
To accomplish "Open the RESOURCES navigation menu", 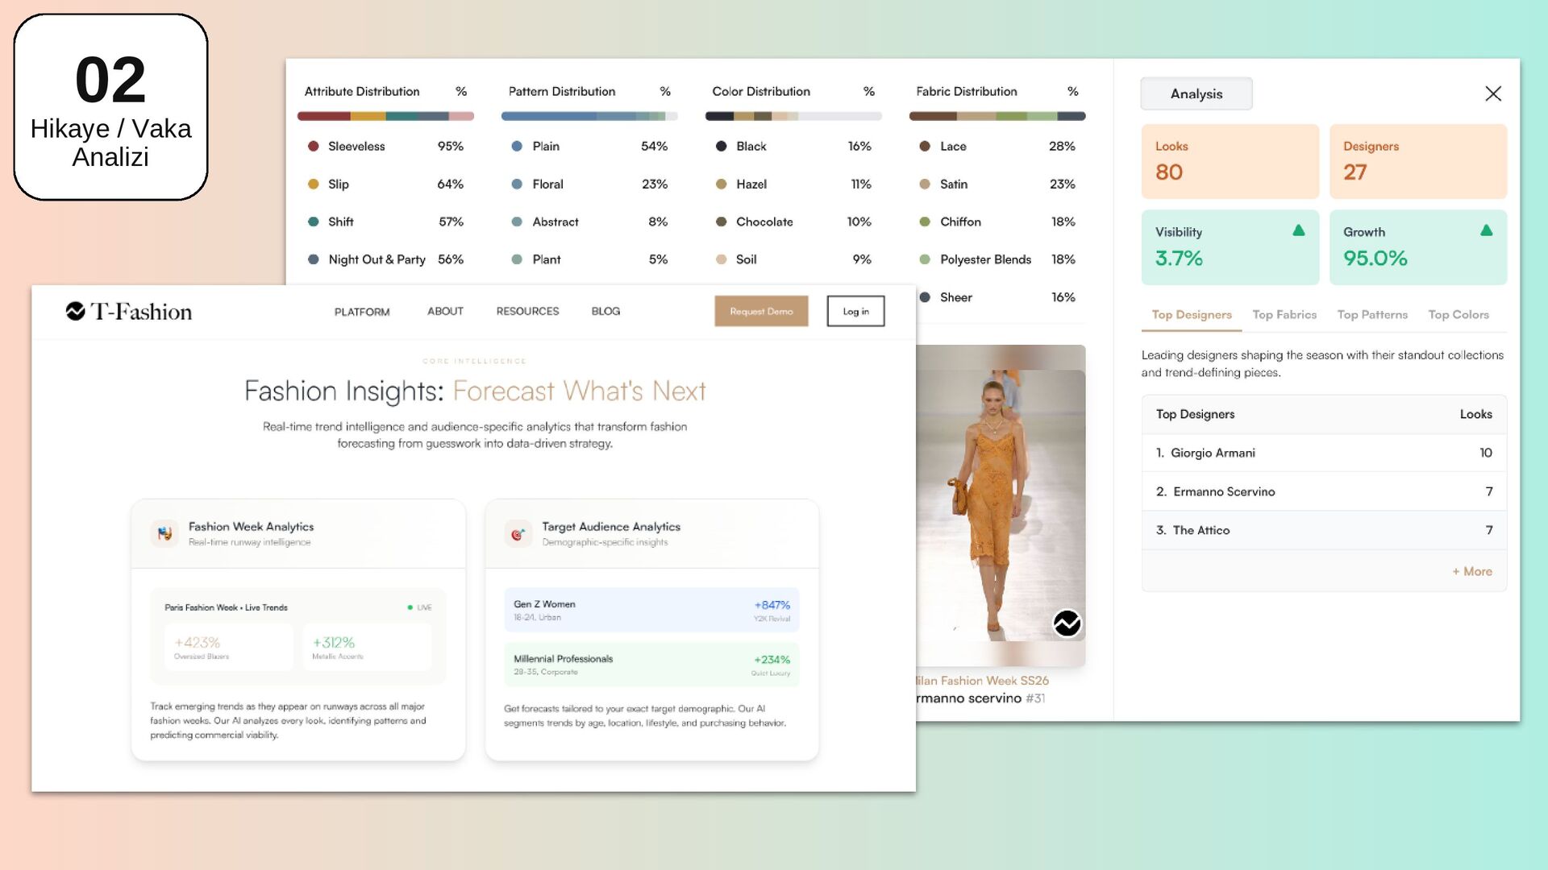I will point(527,311).
